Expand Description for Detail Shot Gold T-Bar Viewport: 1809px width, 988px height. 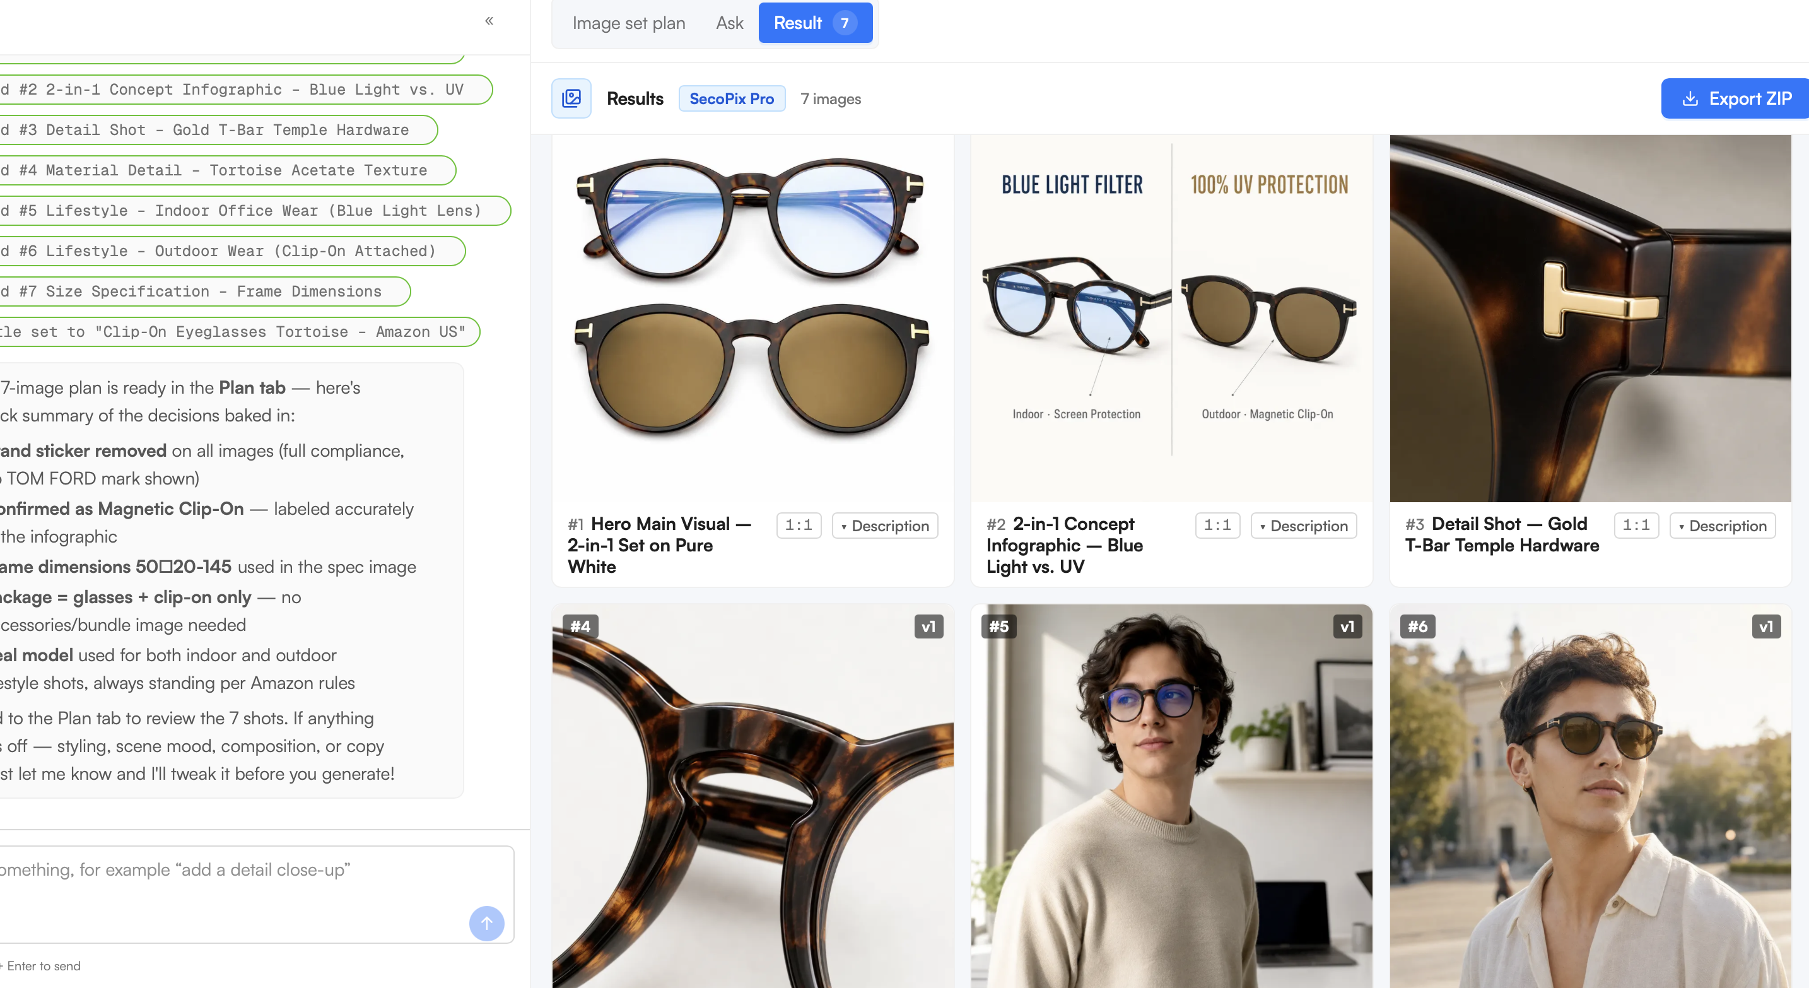click(x=1722, y=526)
